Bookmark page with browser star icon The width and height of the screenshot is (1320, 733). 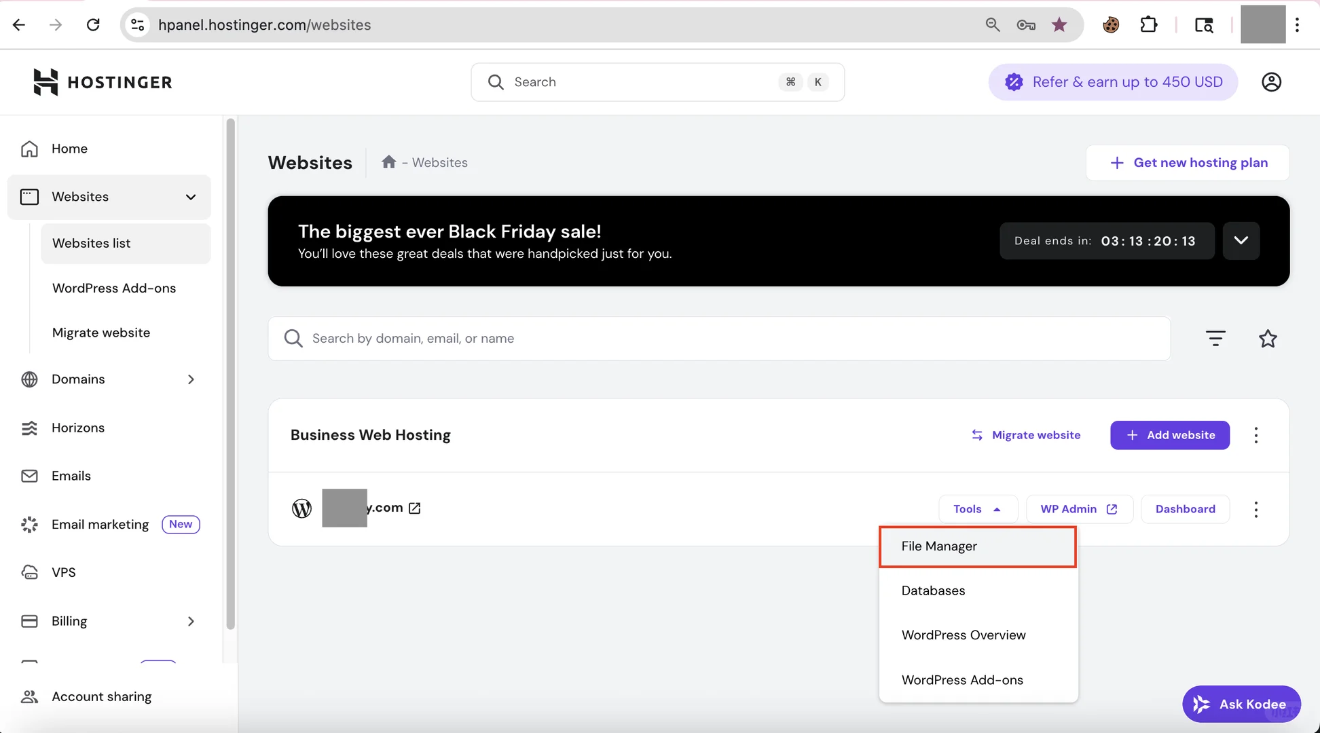1059,25
